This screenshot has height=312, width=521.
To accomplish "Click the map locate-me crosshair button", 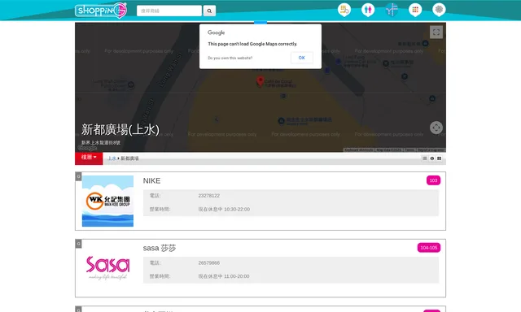I will point(436,128).
